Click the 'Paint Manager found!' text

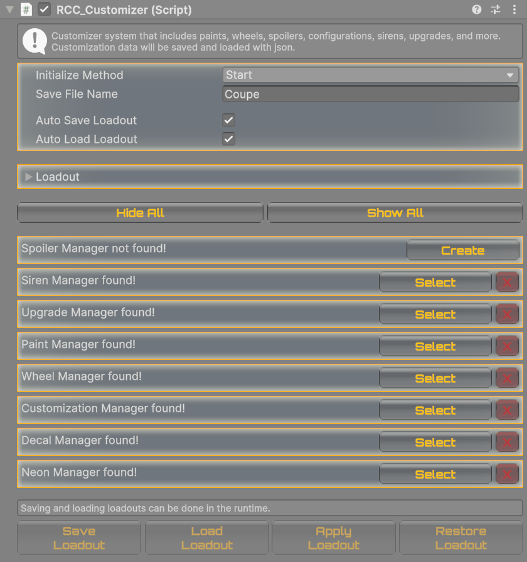coord(78,344)
